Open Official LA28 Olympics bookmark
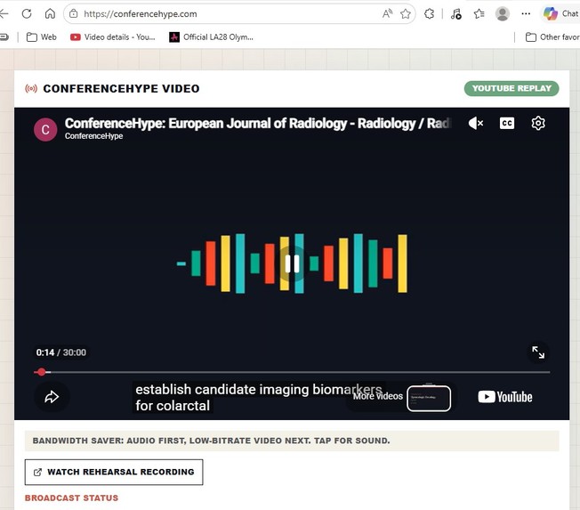Image resolution: width=580 pixels, height=510 pixels. [211, 37]
